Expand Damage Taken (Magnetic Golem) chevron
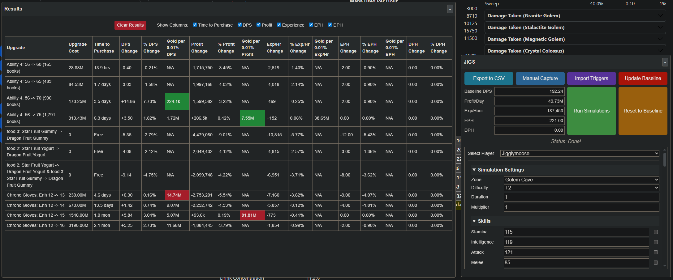 [660, 39]
